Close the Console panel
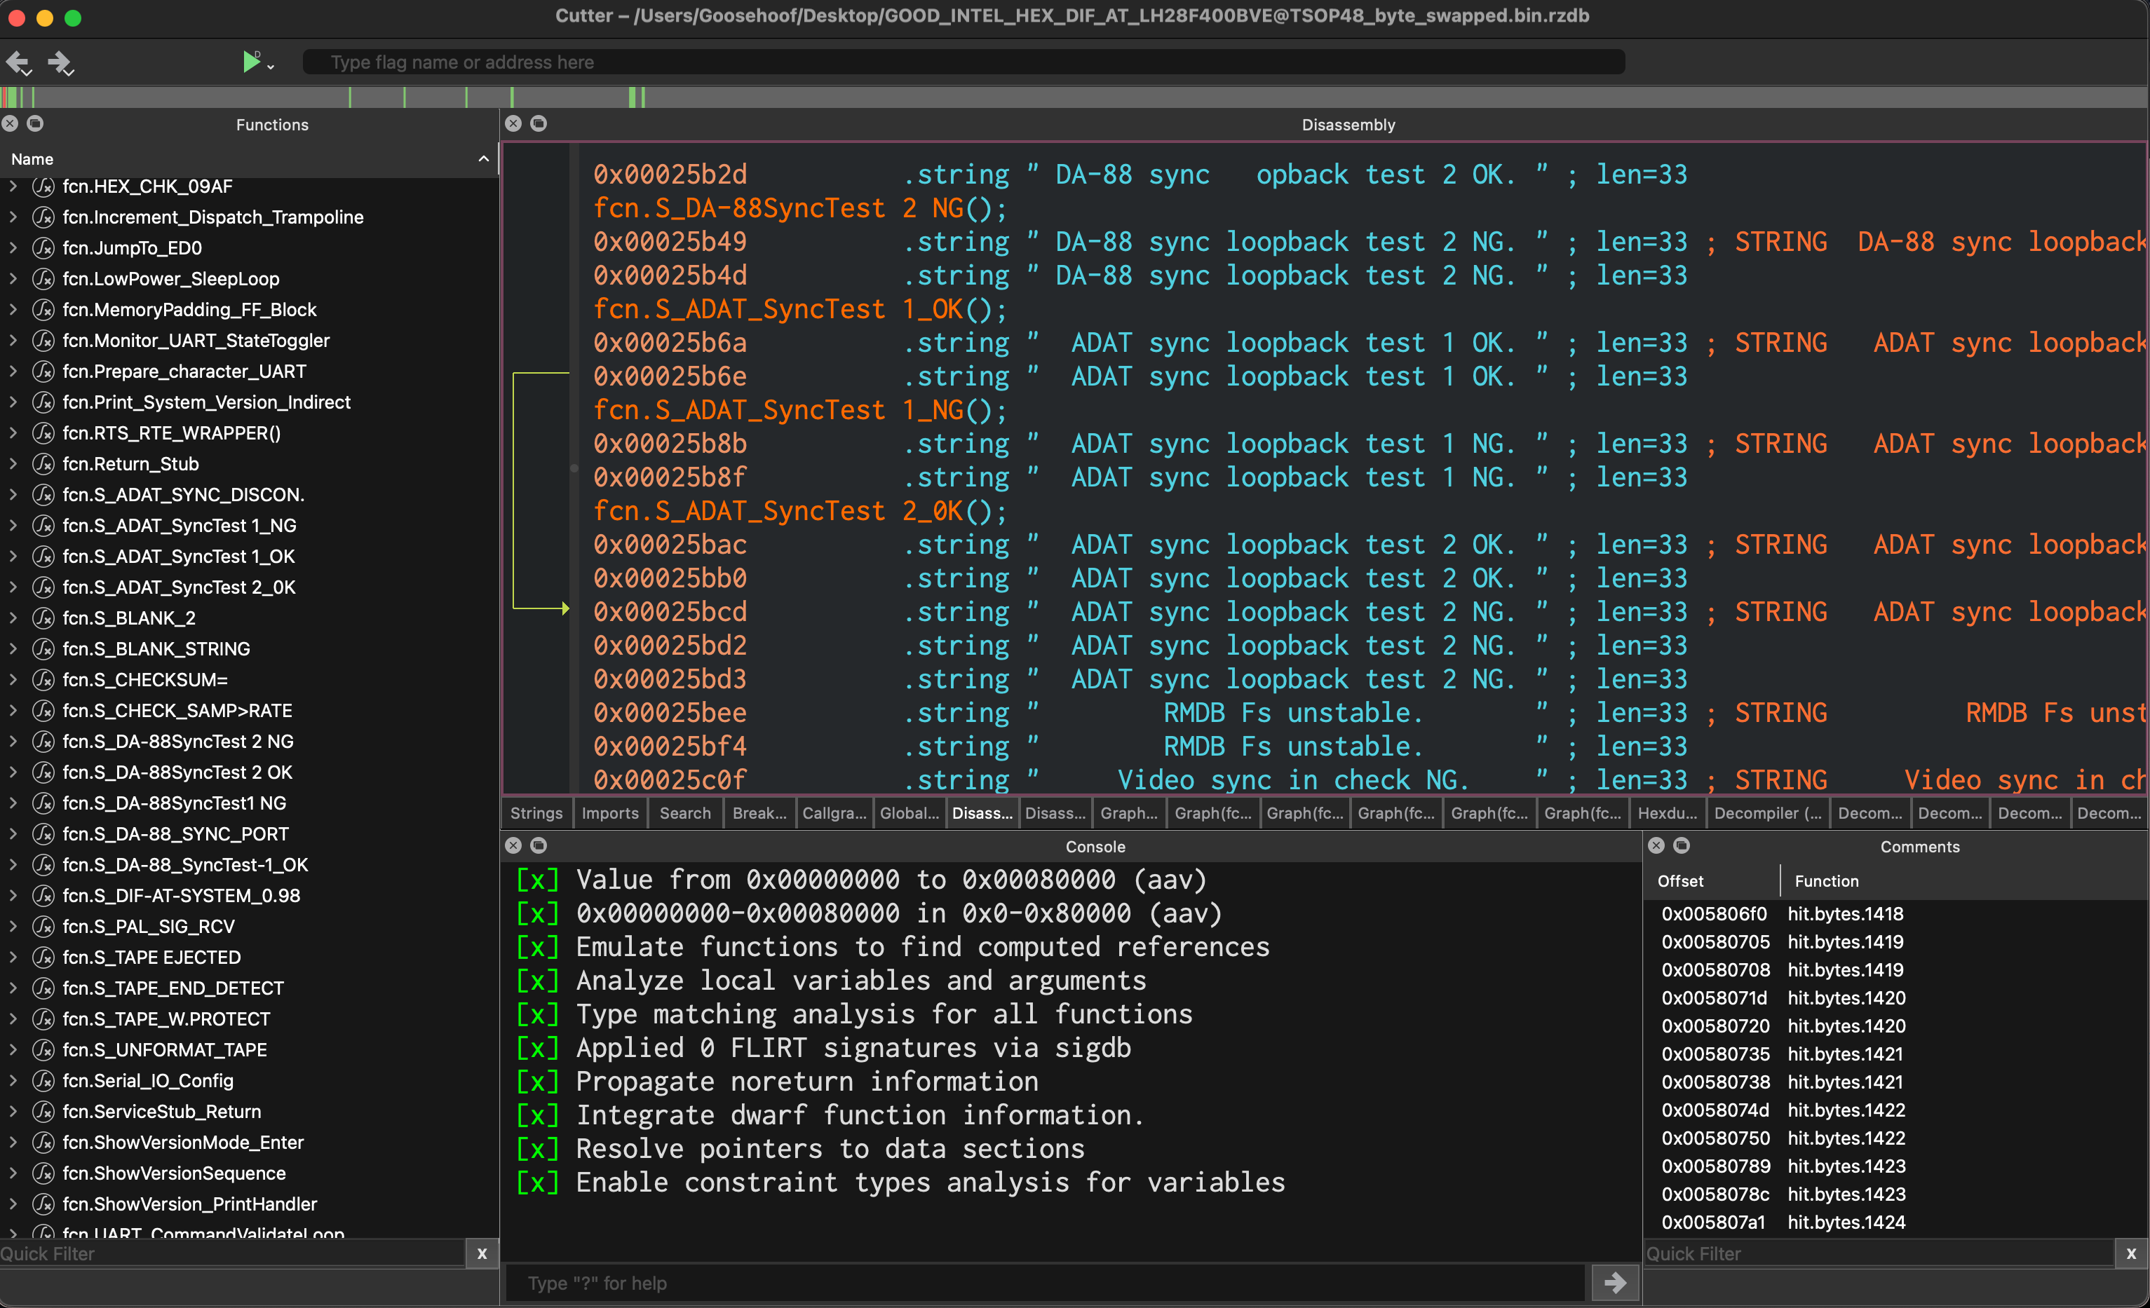 (x=513, y=845)
